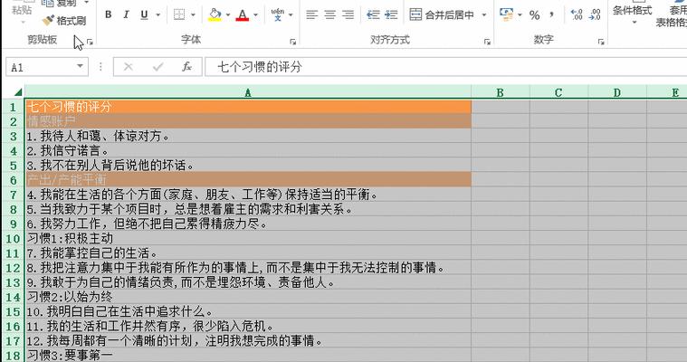Increase indent
Viewport: 687px width, 362px height.
click(391, 14)
